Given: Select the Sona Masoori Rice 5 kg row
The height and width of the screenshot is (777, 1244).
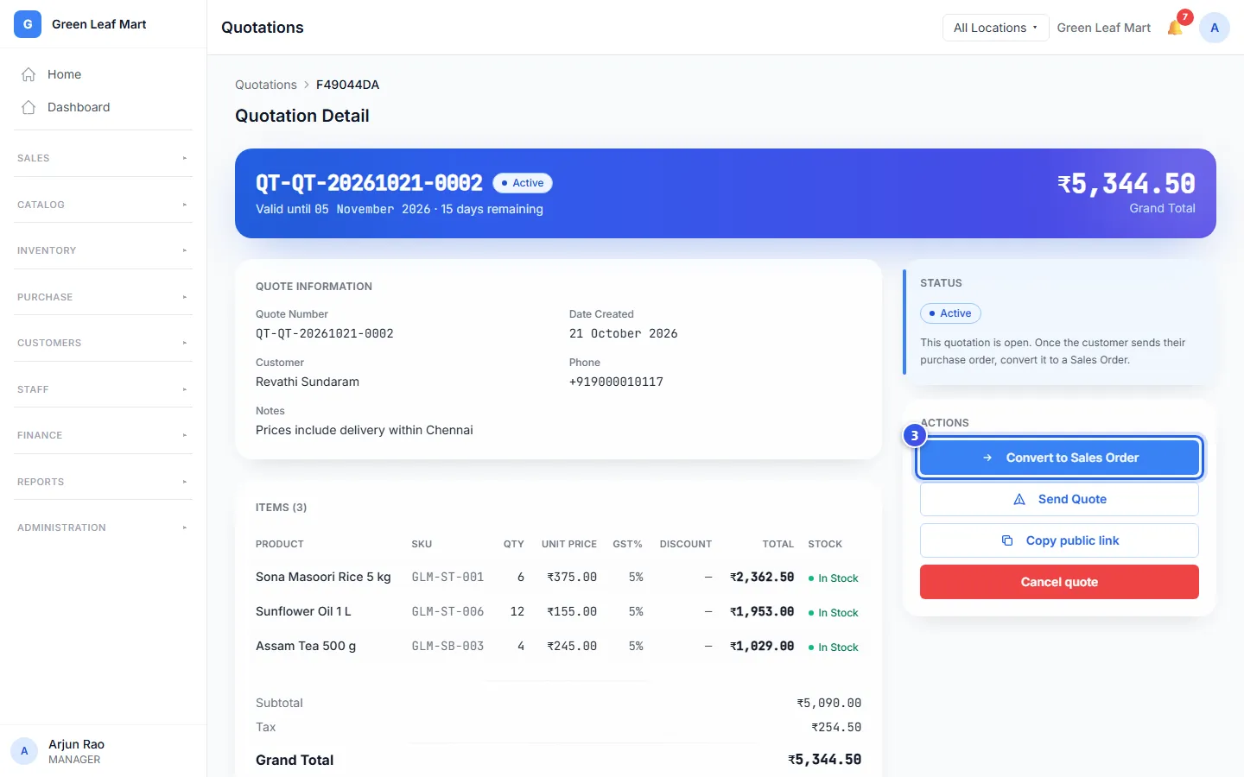Looking at the screenshot, I should (558, 577).
